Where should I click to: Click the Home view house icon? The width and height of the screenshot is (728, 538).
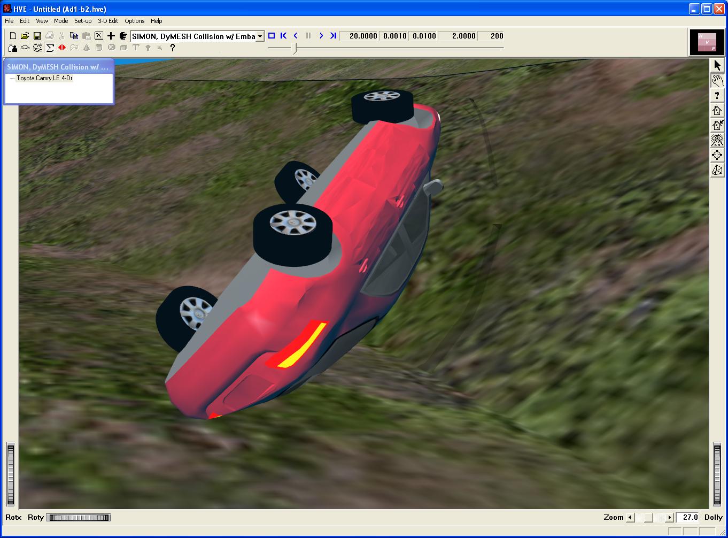click(717, 110)
